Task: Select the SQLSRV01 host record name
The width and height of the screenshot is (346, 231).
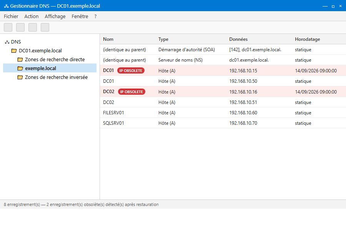Action: 113,123
